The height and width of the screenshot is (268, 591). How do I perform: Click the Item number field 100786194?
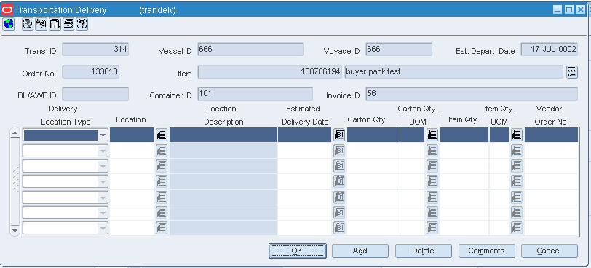(x=270, y=72)
